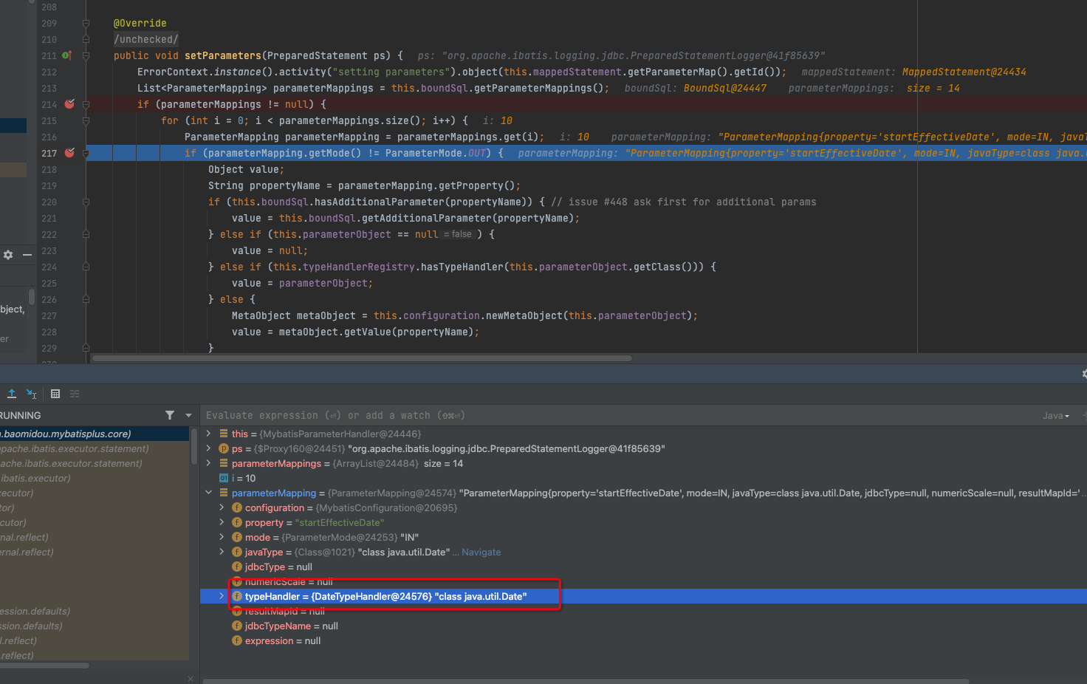Click the Navigate link next to javaType
Screen dimensions: 1087x684
coord(481,552)
